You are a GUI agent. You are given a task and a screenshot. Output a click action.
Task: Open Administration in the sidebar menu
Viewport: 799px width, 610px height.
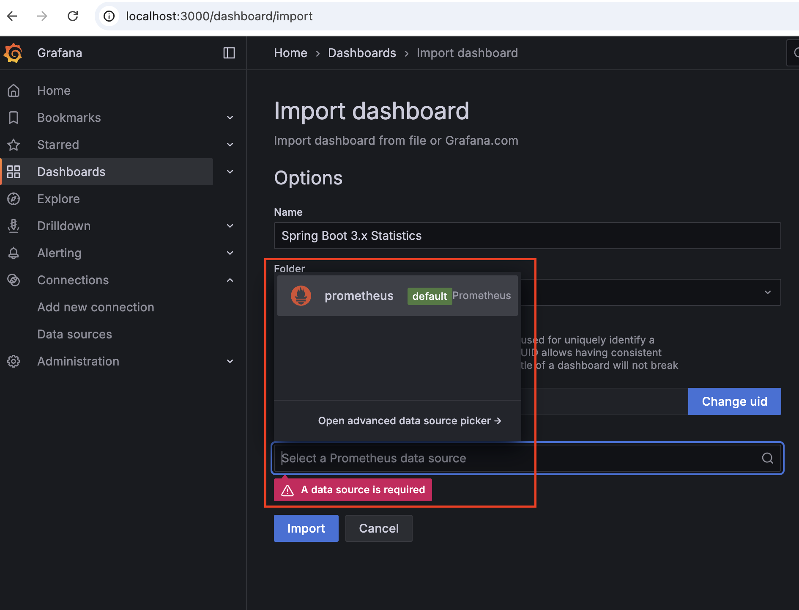78,361
